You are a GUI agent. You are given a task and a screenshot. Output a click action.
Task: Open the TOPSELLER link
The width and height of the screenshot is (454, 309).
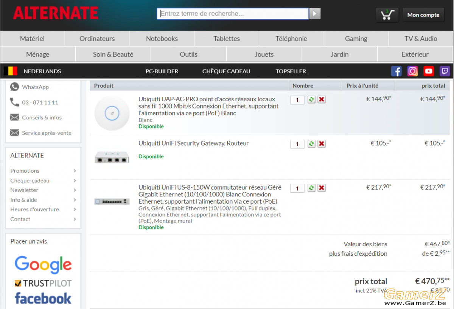pyautogui.click(x=291, y=71)
